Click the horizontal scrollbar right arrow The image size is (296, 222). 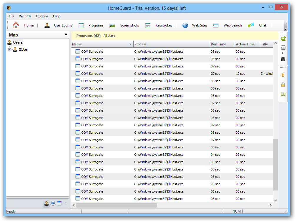pos(270,205)
